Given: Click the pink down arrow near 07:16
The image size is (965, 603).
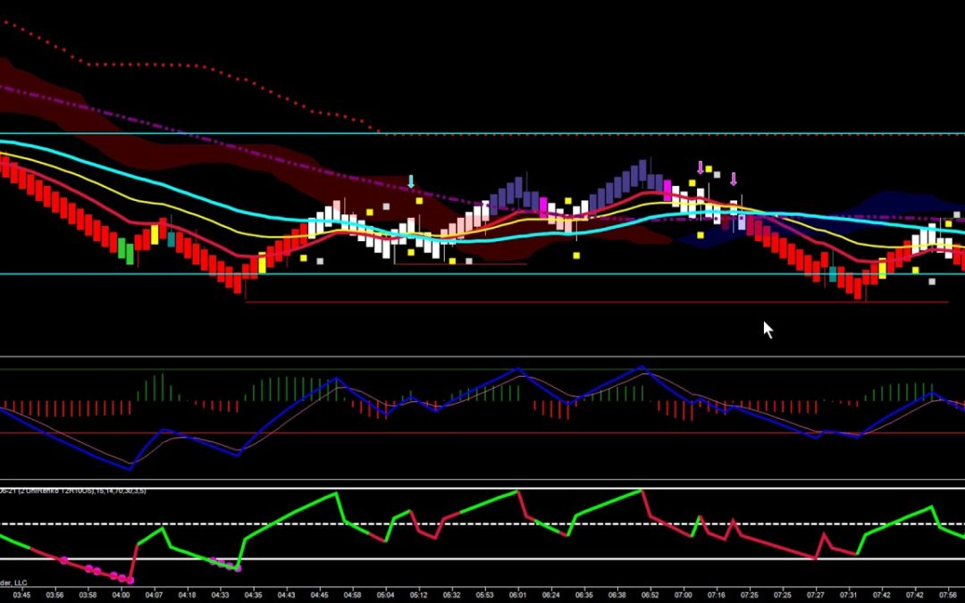Looking at the screenshot, I should (x=733, y=178).
